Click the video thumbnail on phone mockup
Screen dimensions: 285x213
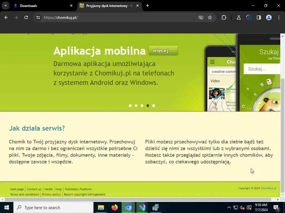(217, 93)
